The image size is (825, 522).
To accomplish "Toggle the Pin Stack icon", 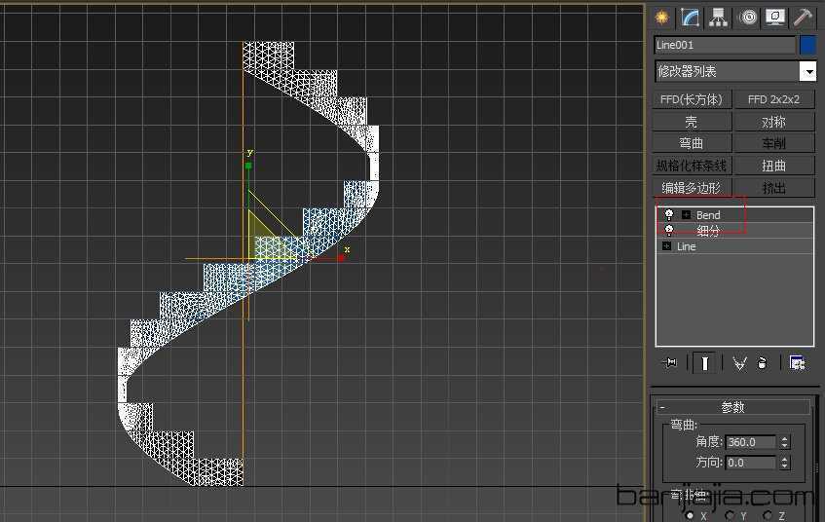I will pos(670,362).
